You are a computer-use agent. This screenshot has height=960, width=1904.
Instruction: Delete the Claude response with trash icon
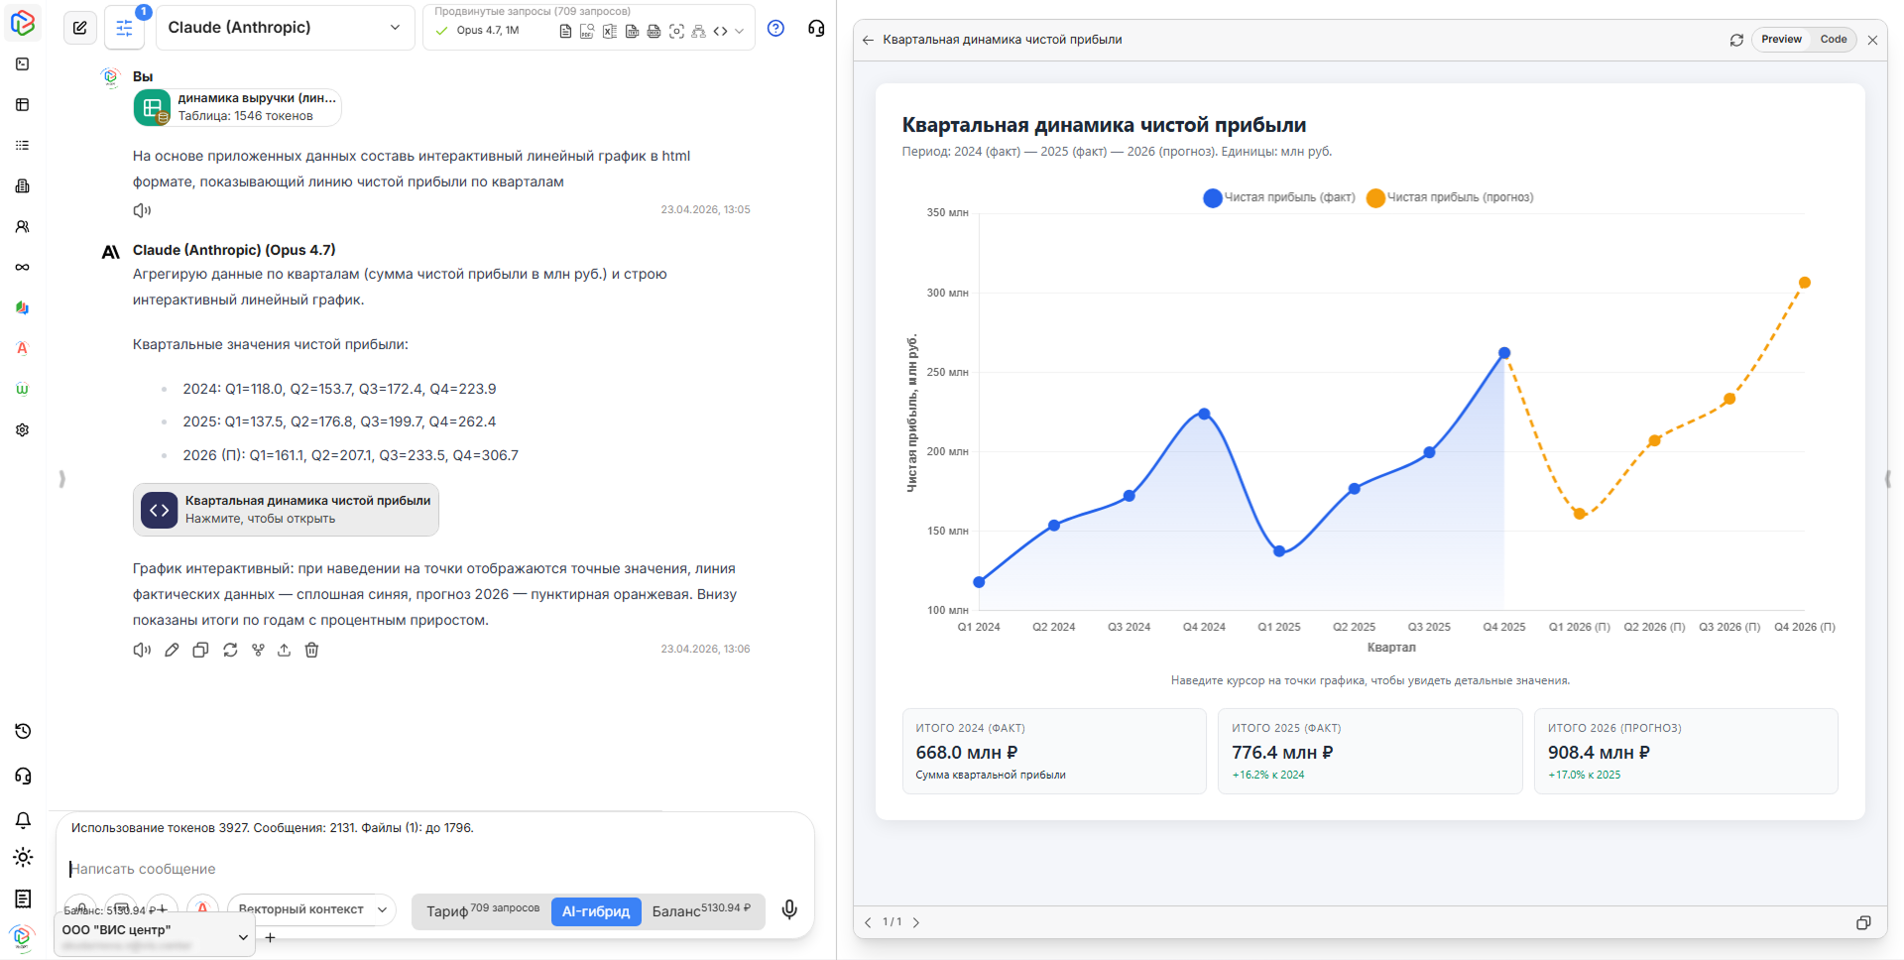point(311,650)
